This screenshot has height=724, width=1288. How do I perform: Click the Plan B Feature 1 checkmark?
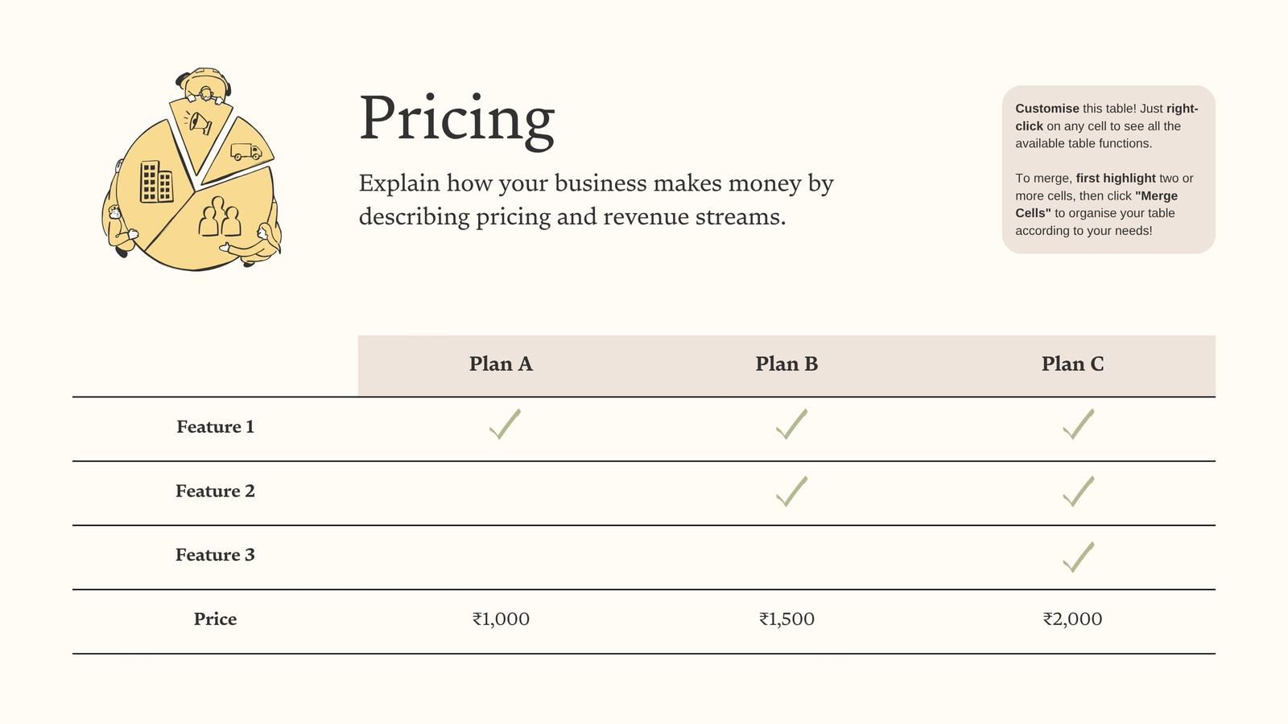coord(791,424)
